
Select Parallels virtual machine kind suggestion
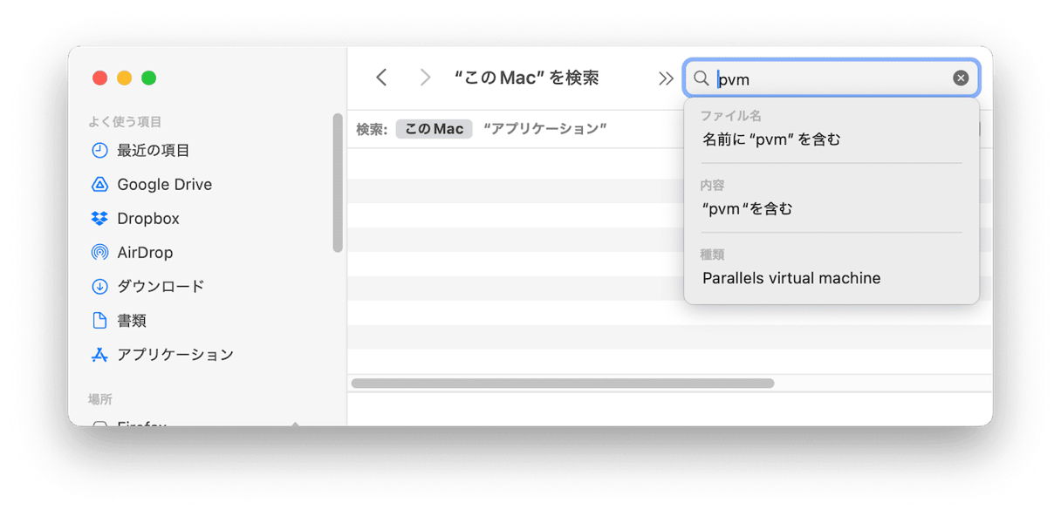coord(791,278)
